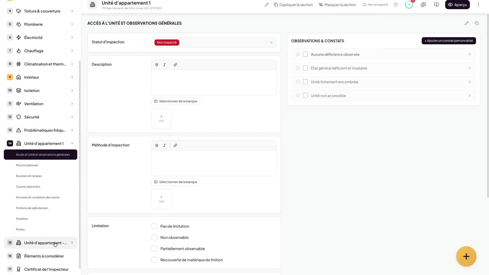Open the book library icon in top bar
The width and height of the screenshot is (489, 275).
point(436,5)
